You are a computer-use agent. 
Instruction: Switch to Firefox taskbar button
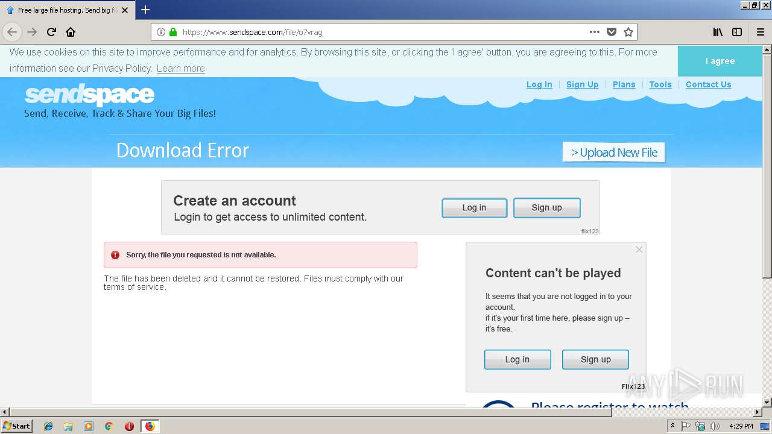click(150, 426)
